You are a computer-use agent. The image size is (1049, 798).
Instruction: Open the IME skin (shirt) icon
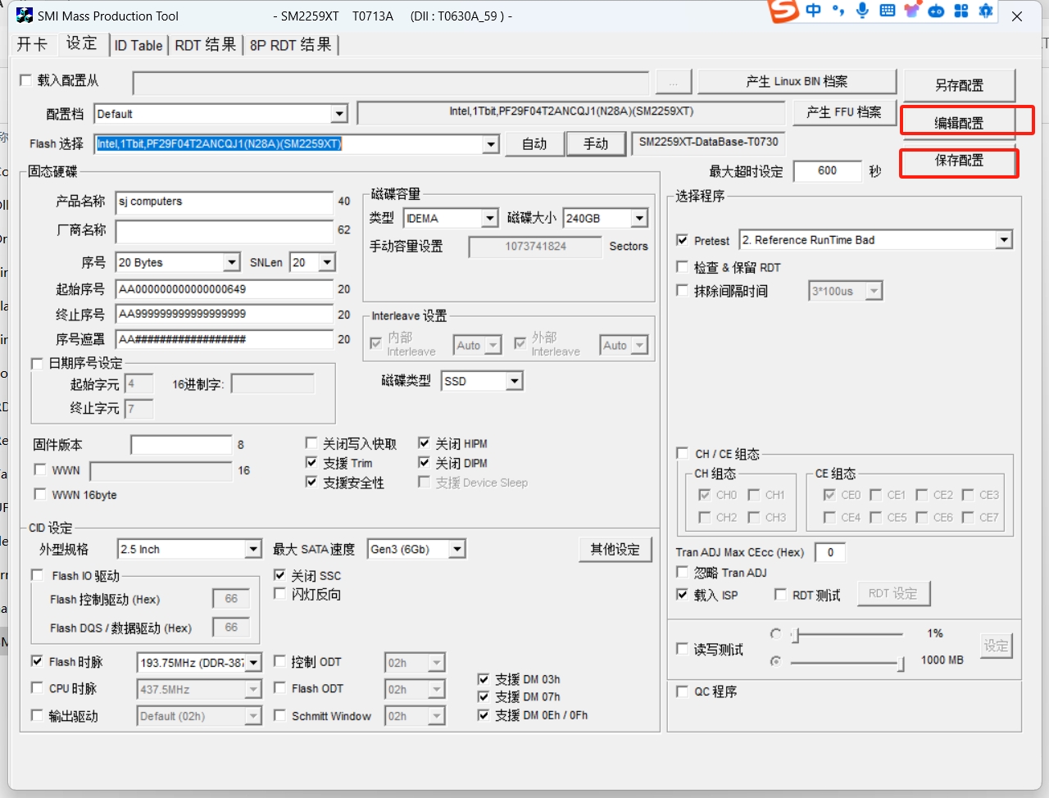(911, 11)
